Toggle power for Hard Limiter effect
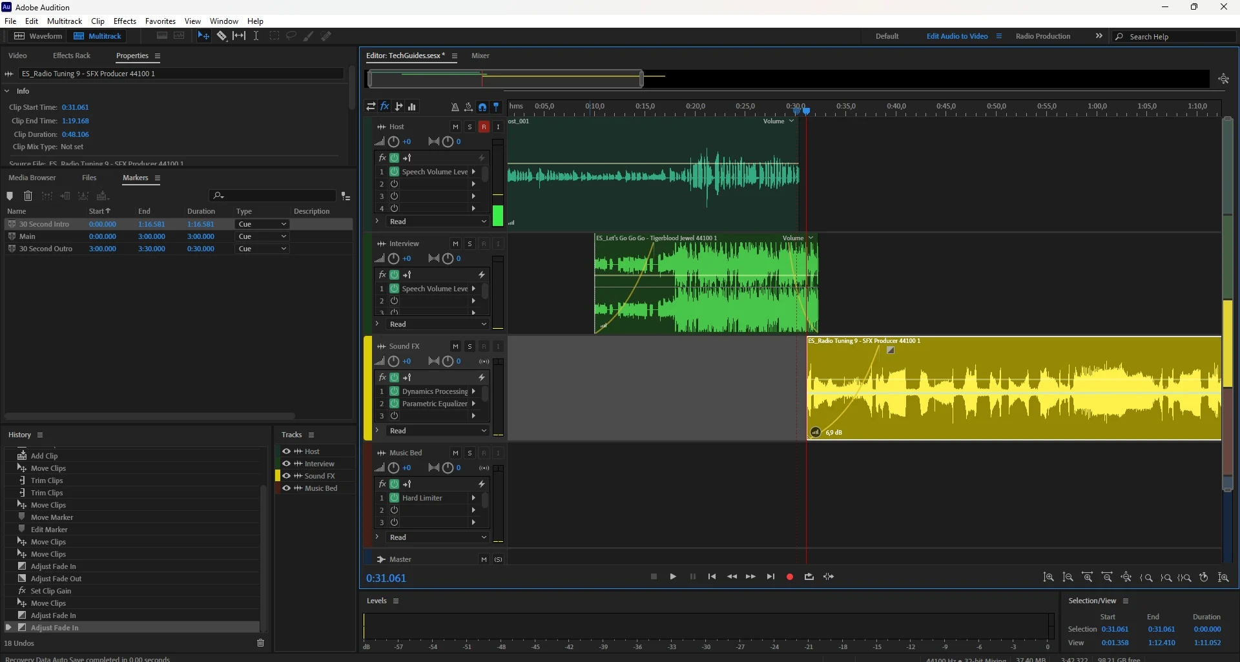This screenshot has width=1240, height=662. point(394,498)
